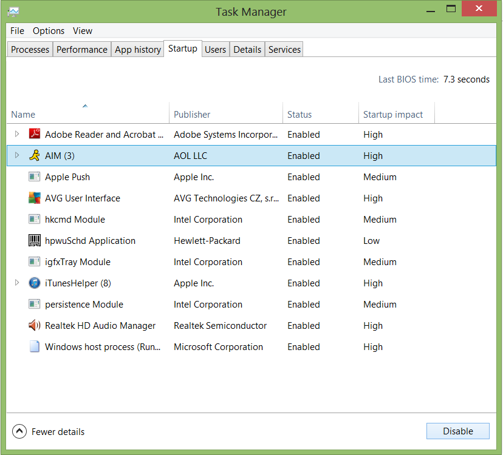The height and width of the screenshot is (455, 503).
Task: Click the Microsoft Corporation publisher cell
Action: (218, 346)
